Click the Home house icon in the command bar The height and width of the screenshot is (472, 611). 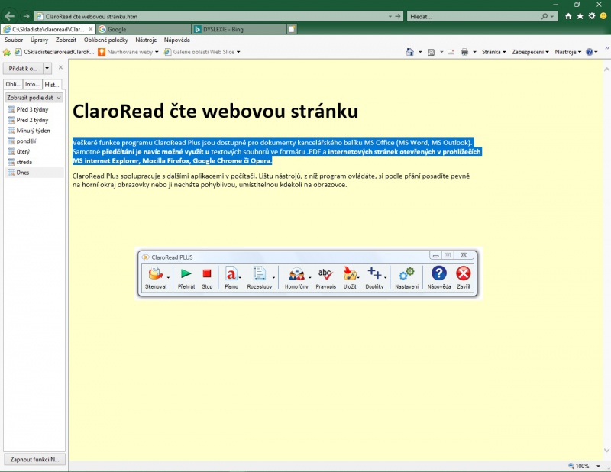(410, 52)
